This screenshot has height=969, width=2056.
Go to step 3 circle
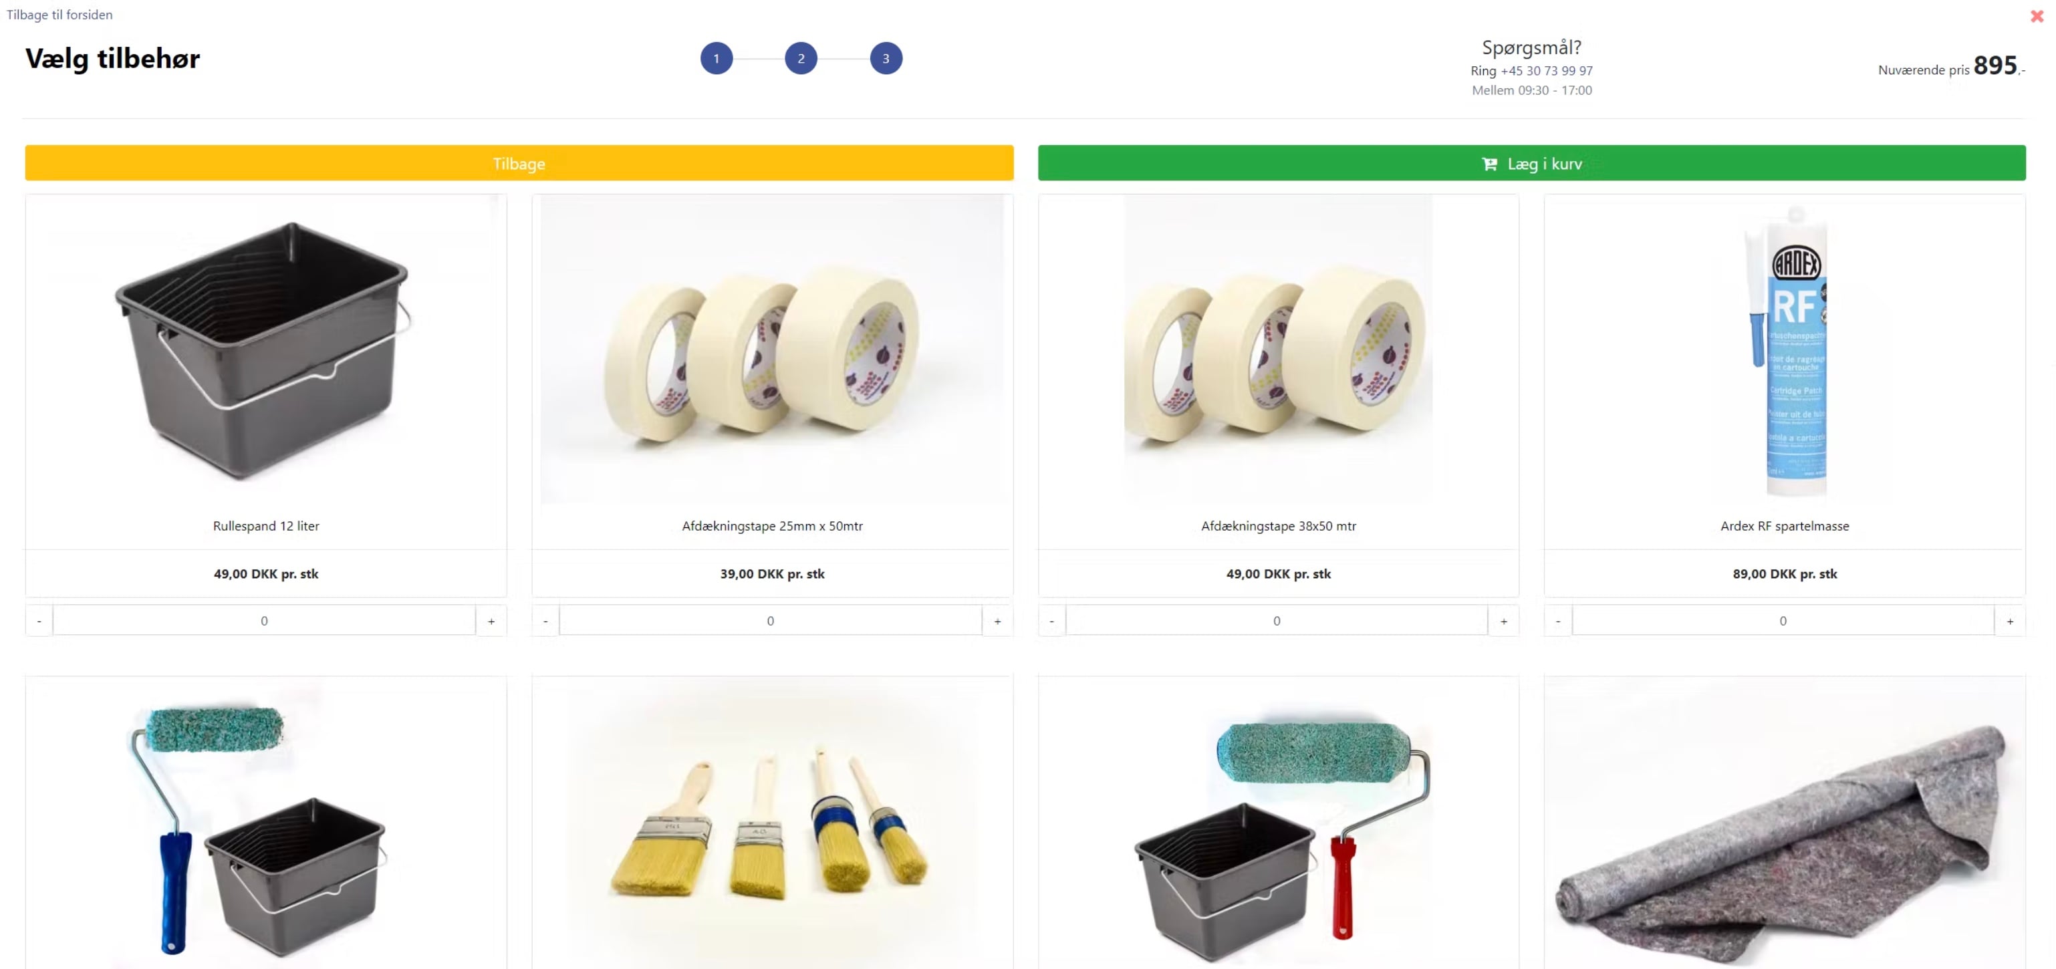click(x=886, y=58)
